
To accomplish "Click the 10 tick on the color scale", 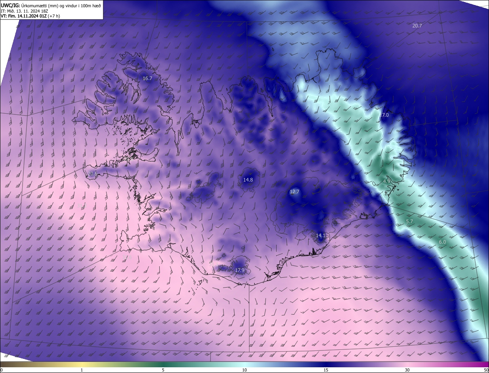I will 244,370.
